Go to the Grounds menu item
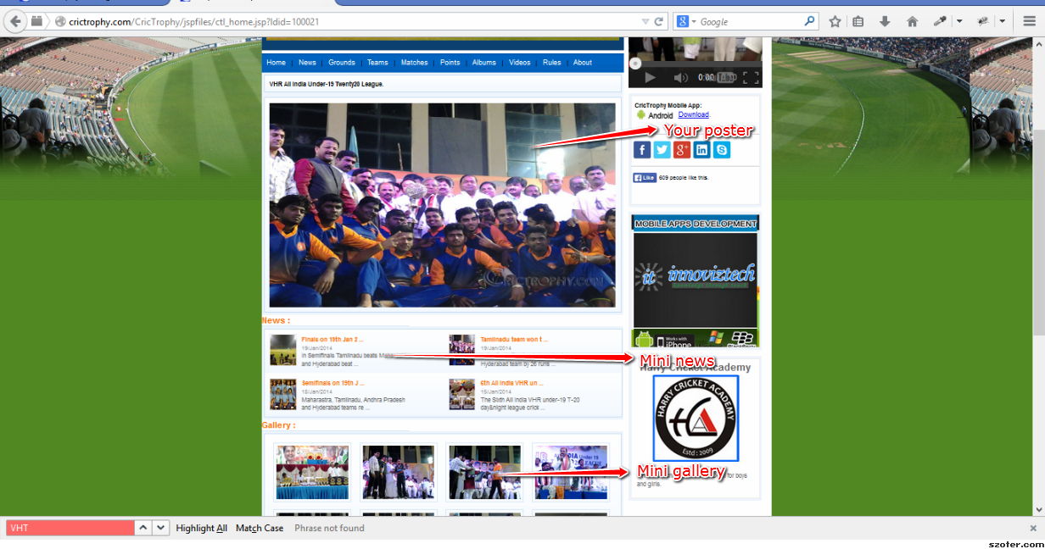This screenshot has height=549, width=1045. [x=342, y=63]
